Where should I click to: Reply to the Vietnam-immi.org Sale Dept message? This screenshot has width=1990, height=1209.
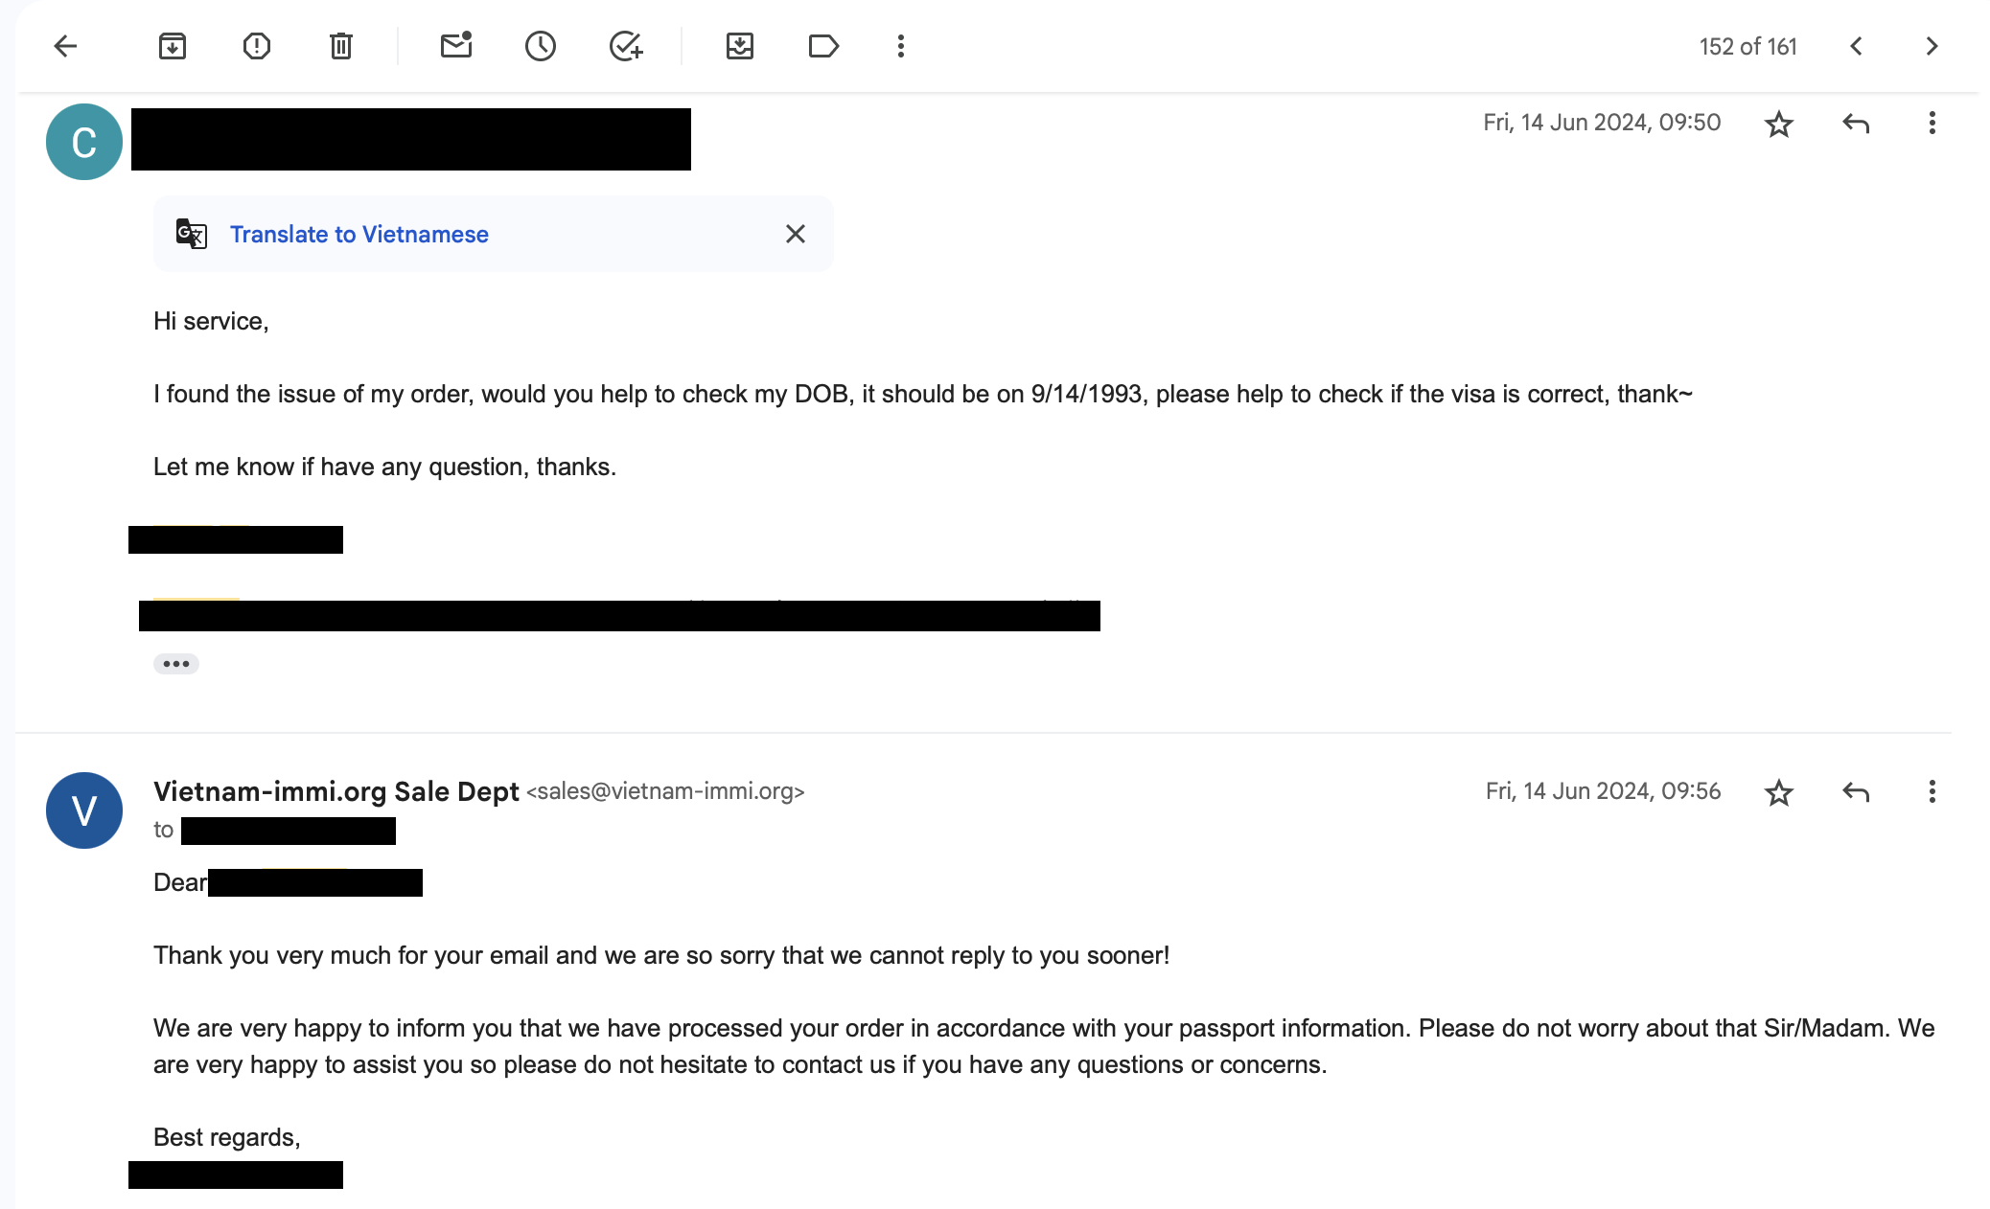click(1856, 792)
